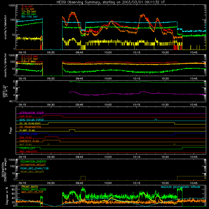
Task: Click the FLARE_FLAG label
Action: [x=27, y=130]
